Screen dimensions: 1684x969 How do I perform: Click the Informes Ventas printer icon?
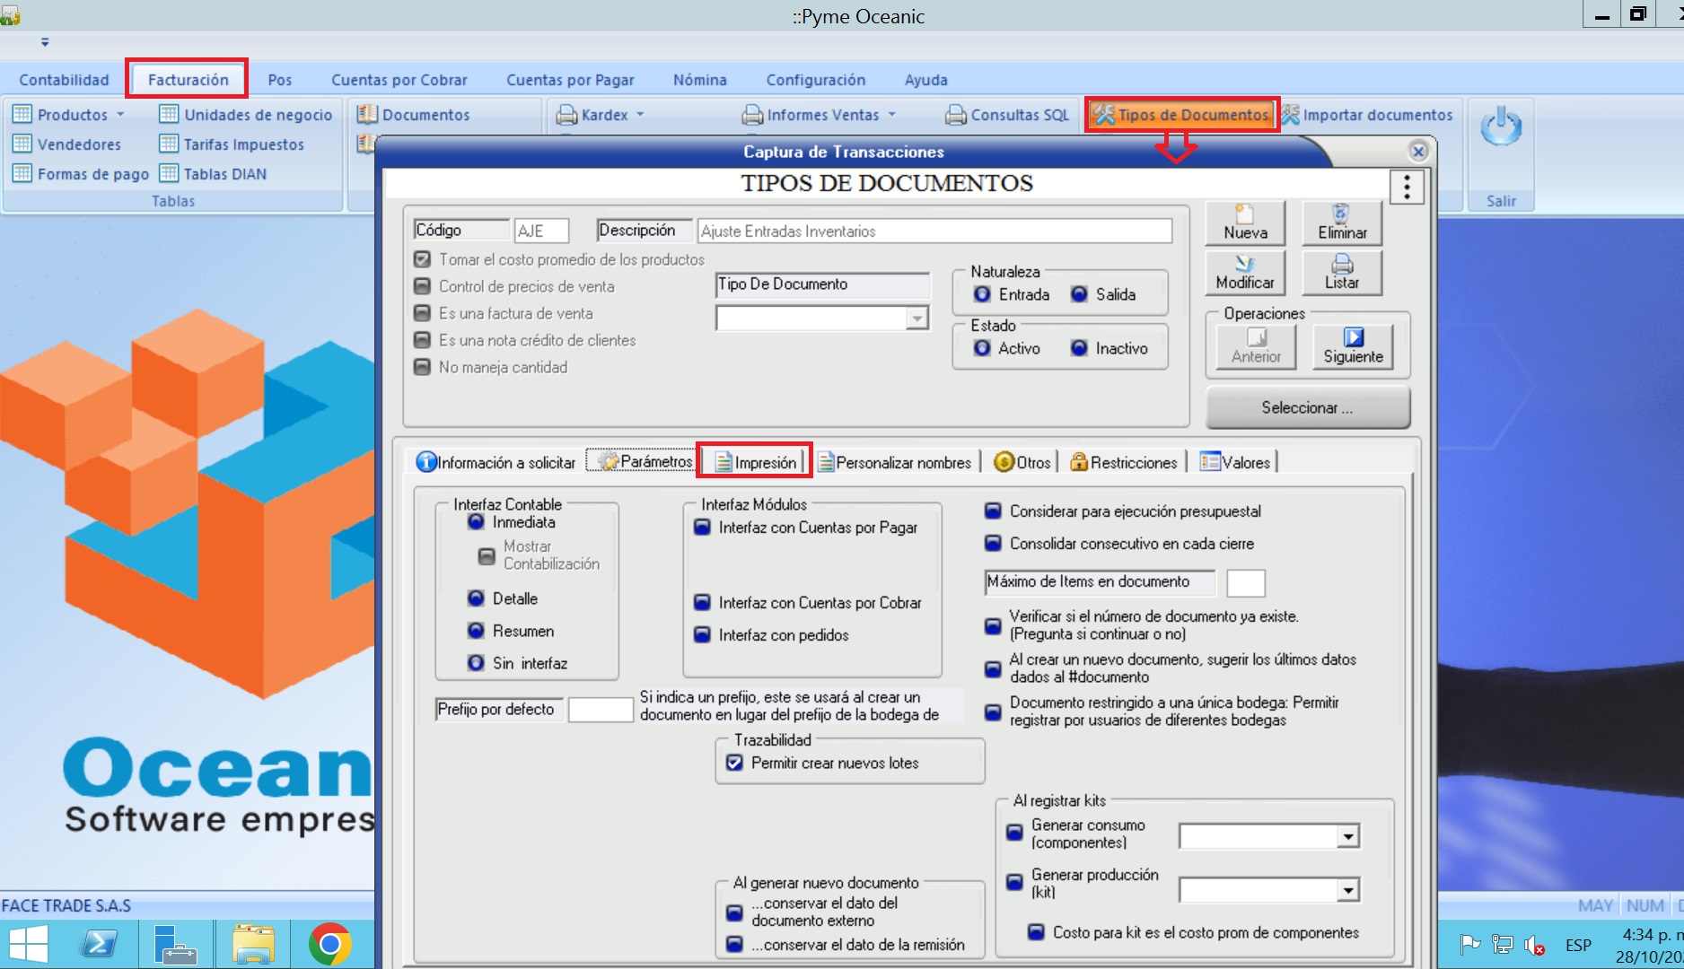(x=752, y=114)
